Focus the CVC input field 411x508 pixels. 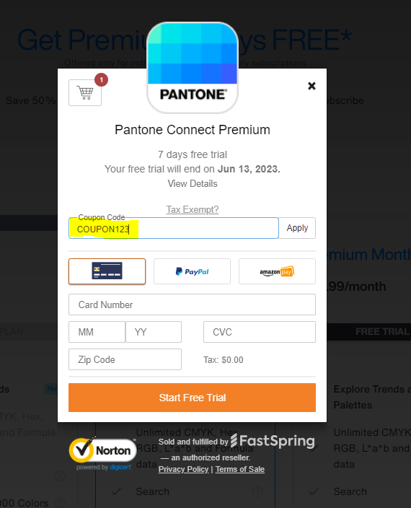[x=260, y=332]
